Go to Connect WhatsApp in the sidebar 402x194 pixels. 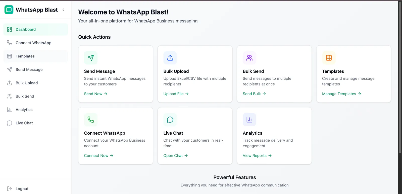[x=36, y=43]
